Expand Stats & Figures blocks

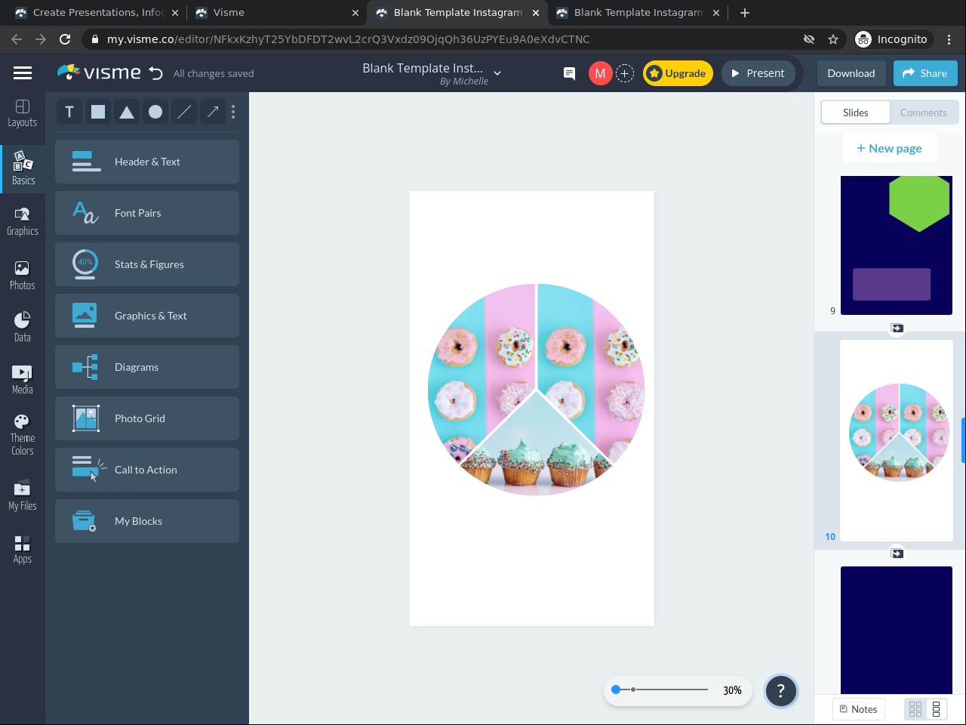point(147,264)
